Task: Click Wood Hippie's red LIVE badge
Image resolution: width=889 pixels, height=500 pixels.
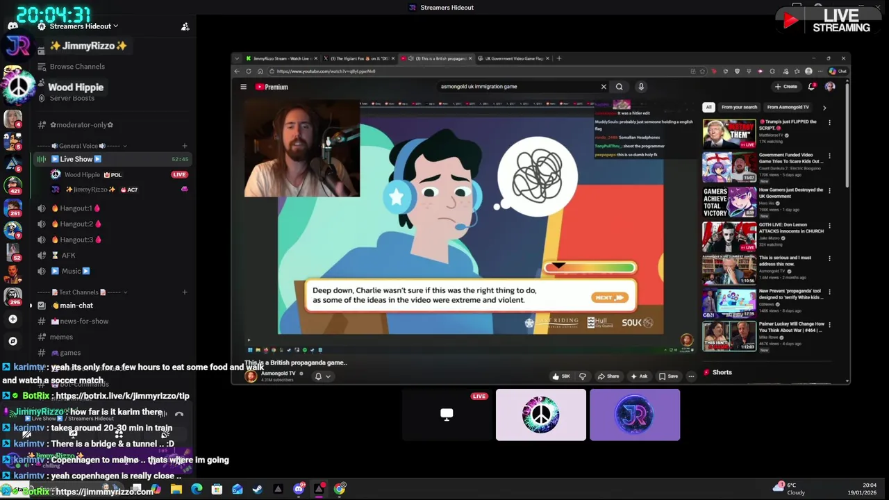Action: [179, 174]
